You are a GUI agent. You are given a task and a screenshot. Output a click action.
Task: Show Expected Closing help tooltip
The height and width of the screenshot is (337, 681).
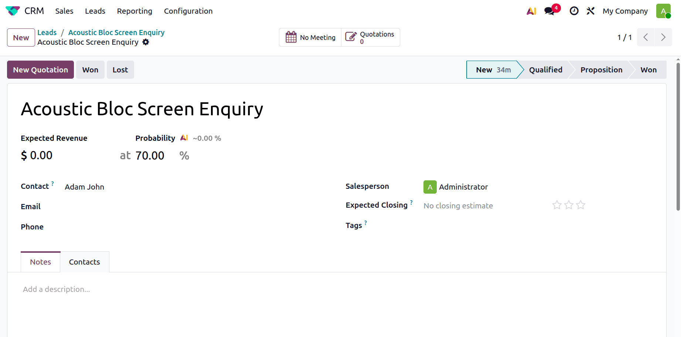point(411,202)
